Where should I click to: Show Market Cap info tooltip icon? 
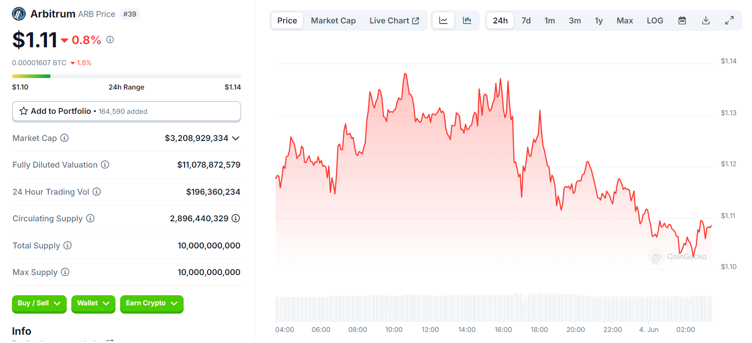click(x=64, y=138)
